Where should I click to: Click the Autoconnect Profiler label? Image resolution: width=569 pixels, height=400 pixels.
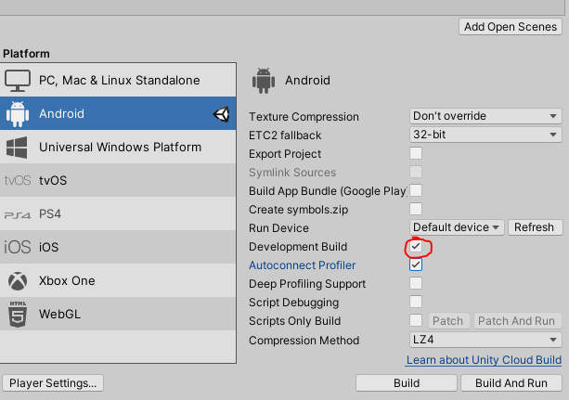click(302, 265)
